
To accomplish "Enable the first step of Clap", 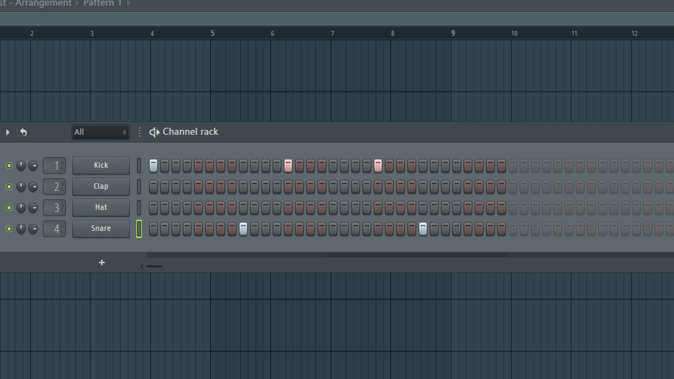I will coord(154,187).
